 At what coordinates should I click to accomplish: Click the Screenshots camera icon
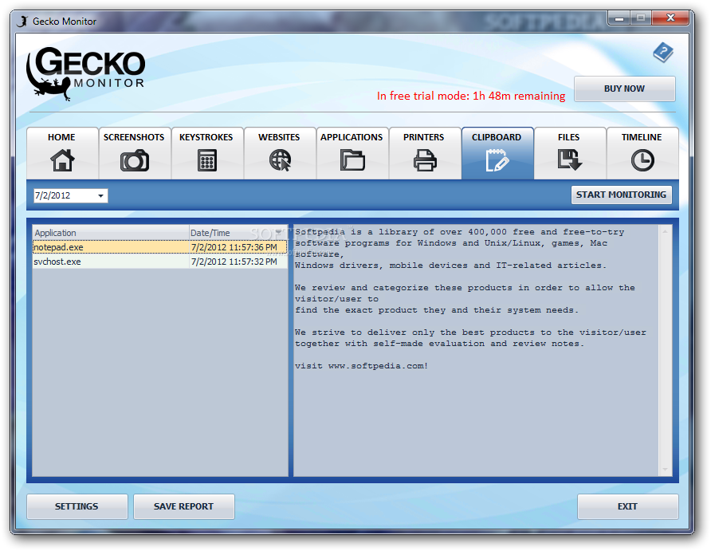click(x=134, y=161)
